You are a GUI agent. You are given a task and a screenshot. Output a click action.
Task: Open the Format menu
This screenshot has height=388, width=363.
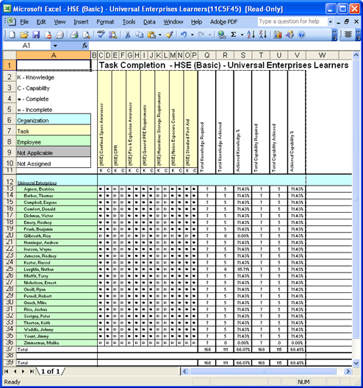click(105, 22)
